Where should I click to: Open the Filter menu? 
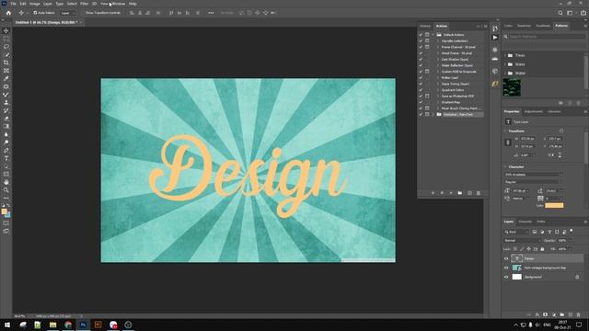[84, 4]
